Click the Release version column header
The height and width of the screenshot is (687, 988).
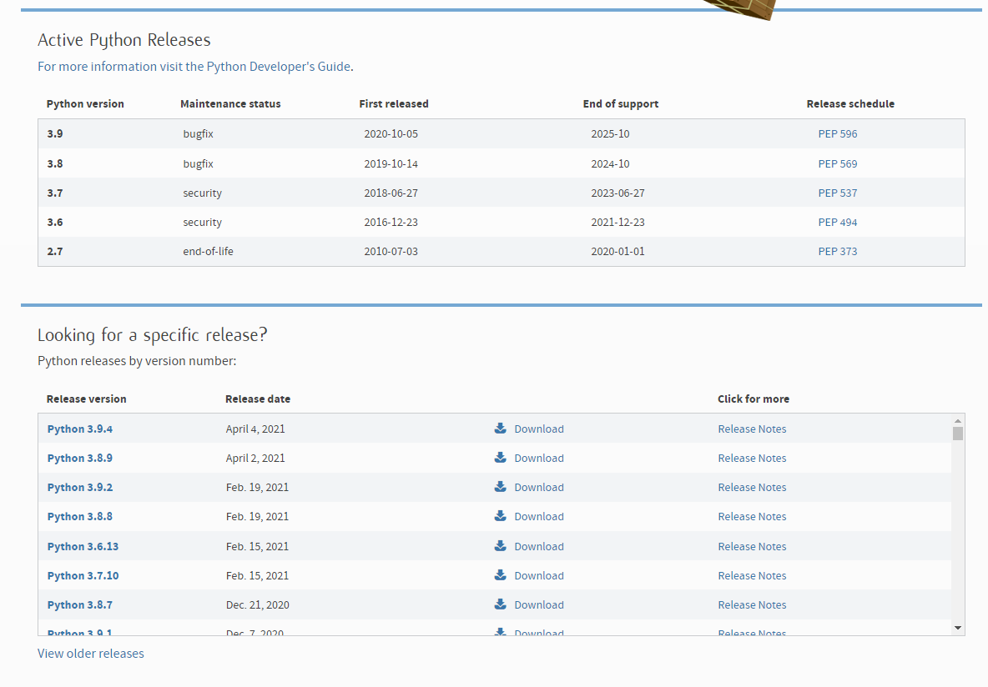tap(86, 399)
